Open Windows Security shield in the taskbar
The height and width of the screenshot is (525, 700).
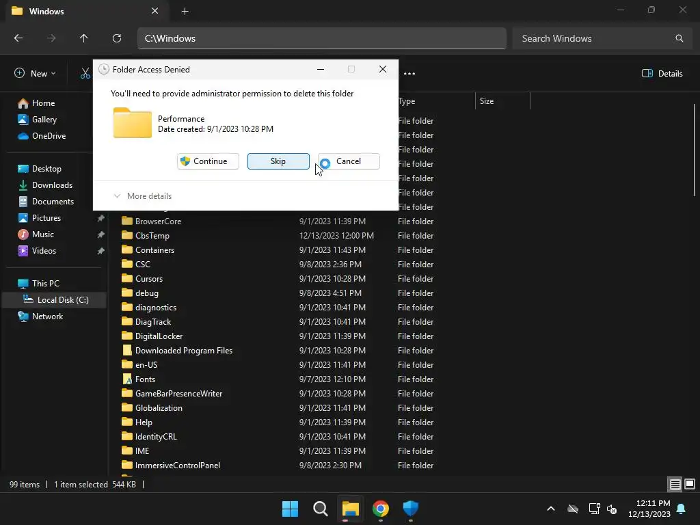pyautogui.click(x=410, y=509)
